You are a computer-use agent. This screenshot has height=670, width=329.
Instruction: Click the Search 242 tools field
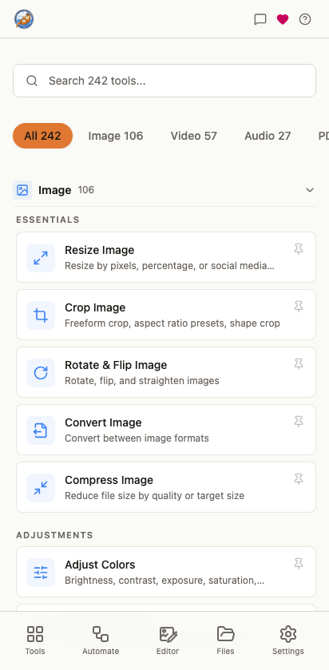pos(164,81)
